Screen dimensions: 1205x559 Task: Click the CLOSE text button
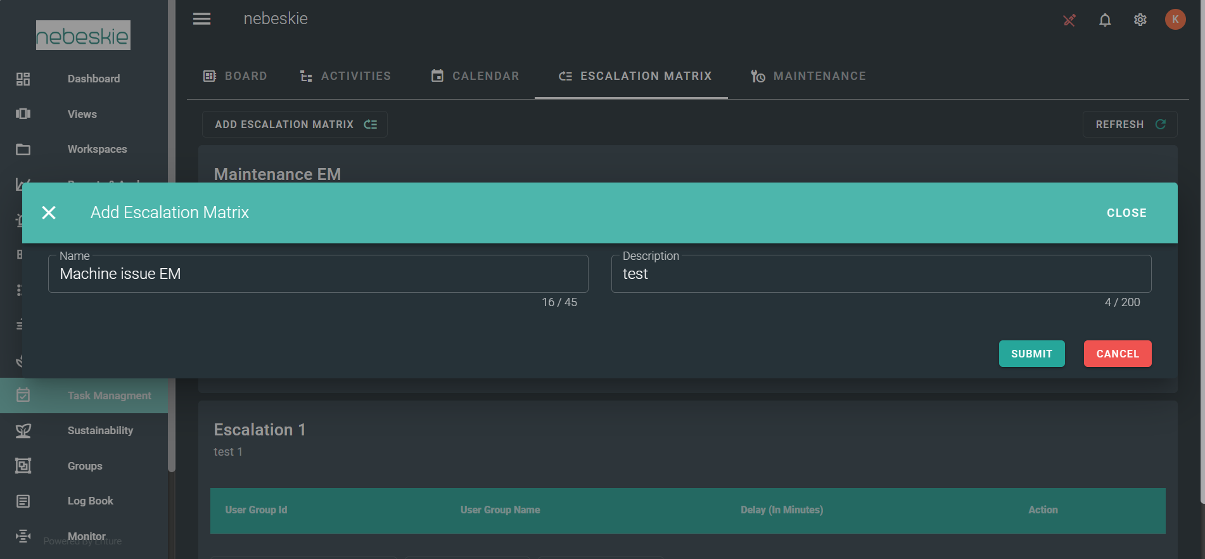tap(1126, 213)
